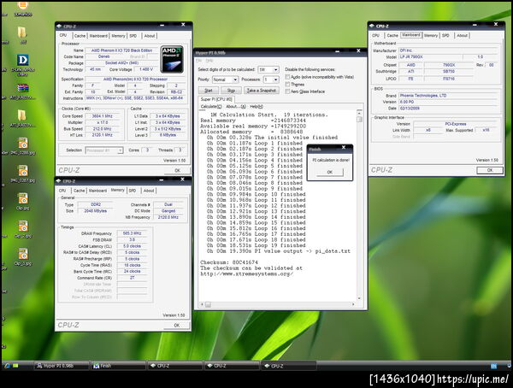
Task: Switch to Mainboard tab in CPU-Z CPU window
Action: [x=98, y=36]
